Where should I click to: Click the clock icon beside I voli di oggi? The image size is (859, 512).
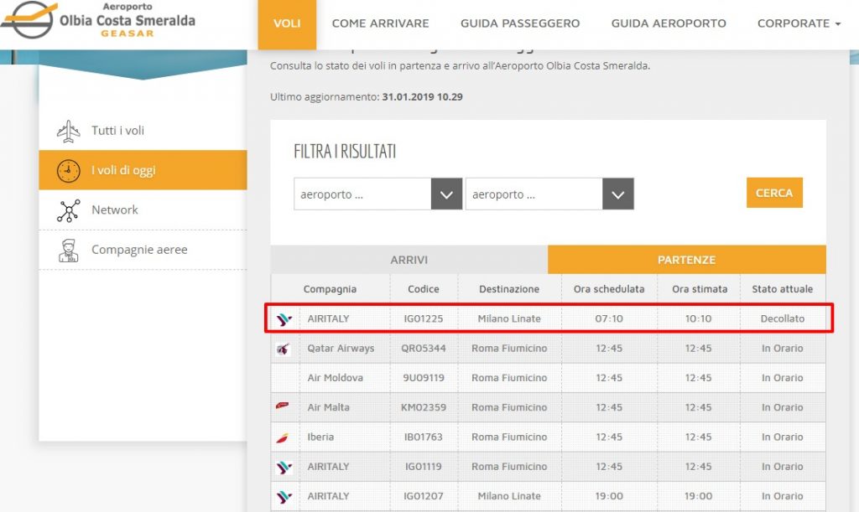tap(69, 171)
